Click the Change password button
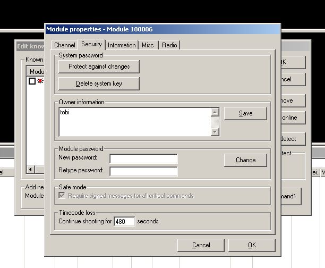The image size is (325, 268). tap(245, 160)
